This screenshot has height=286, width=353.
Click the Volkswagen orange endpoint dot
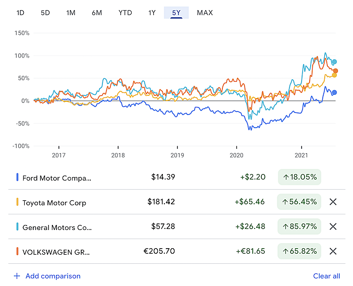335,71
